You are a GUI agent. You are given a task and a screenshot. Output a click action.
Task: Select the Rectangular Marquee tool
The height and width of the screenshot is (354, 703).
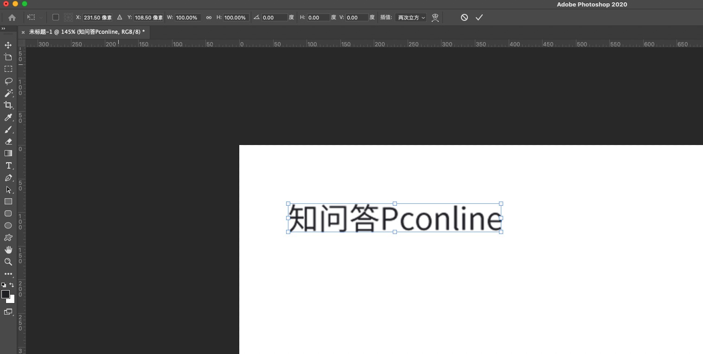tap(8, 69)
